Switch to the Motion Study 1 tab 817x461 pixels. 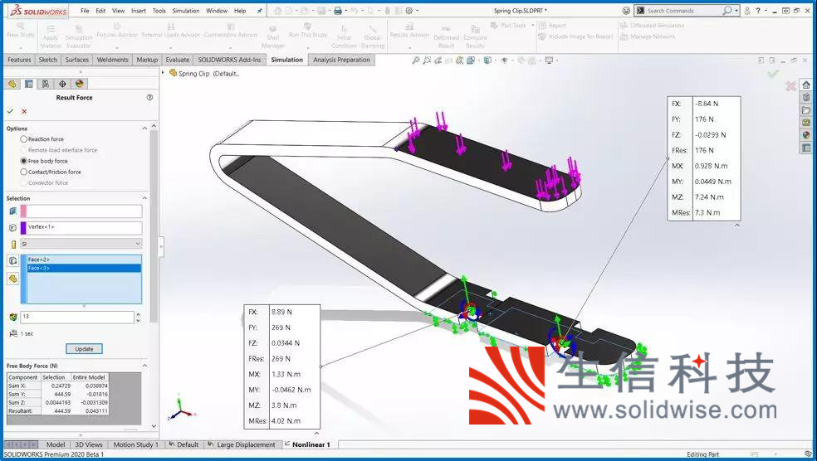135,444
